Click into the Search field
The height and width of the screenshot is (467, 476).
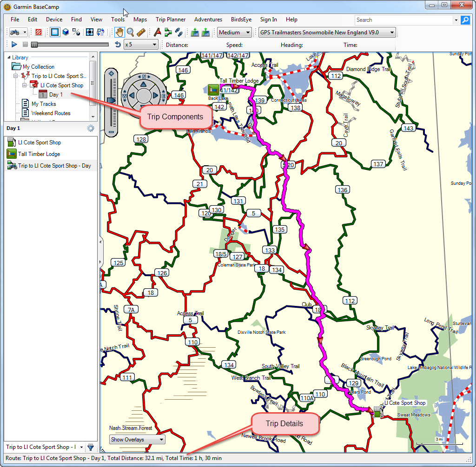[403, 20]
